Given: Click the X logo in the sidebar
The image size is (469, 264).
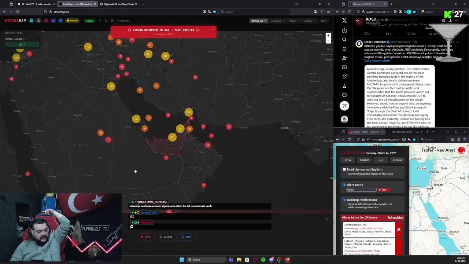Looking at the screenshot, I should pyautogui.click(x=344, y=21).
